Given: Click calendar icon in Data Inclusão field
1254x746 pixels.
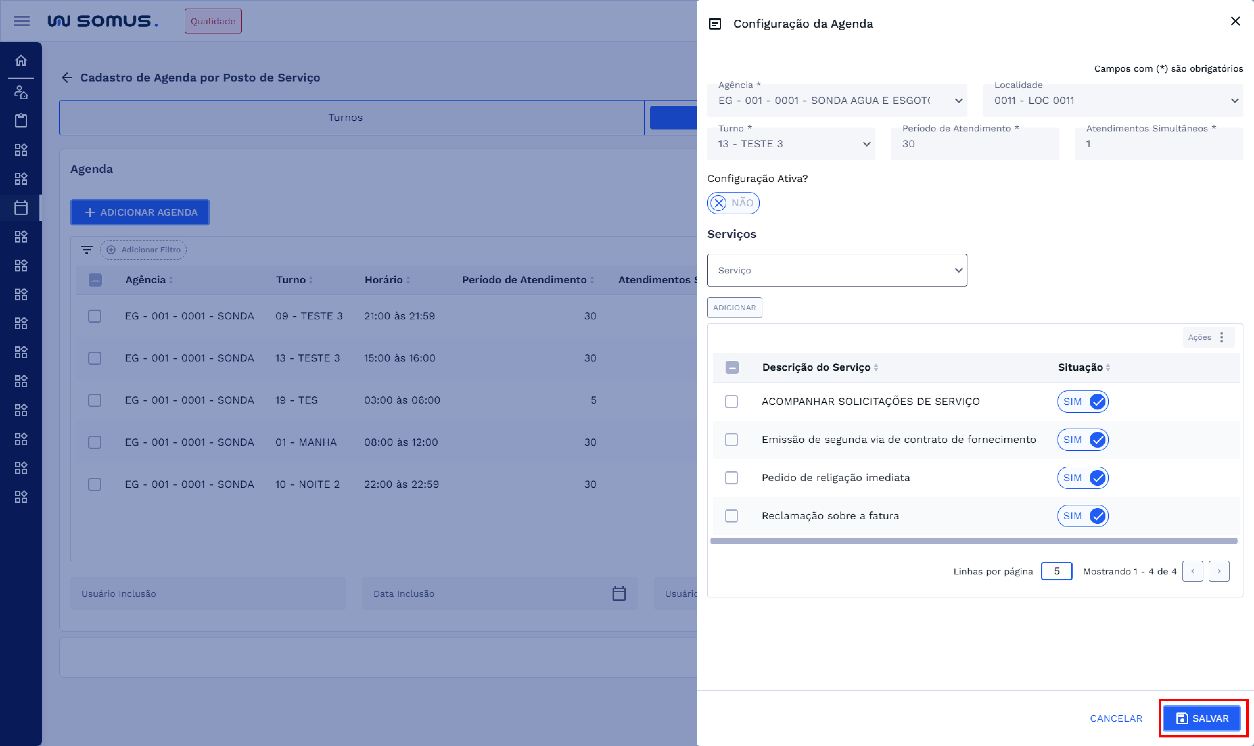Looking at the screenshot, I should coord(619,594).
